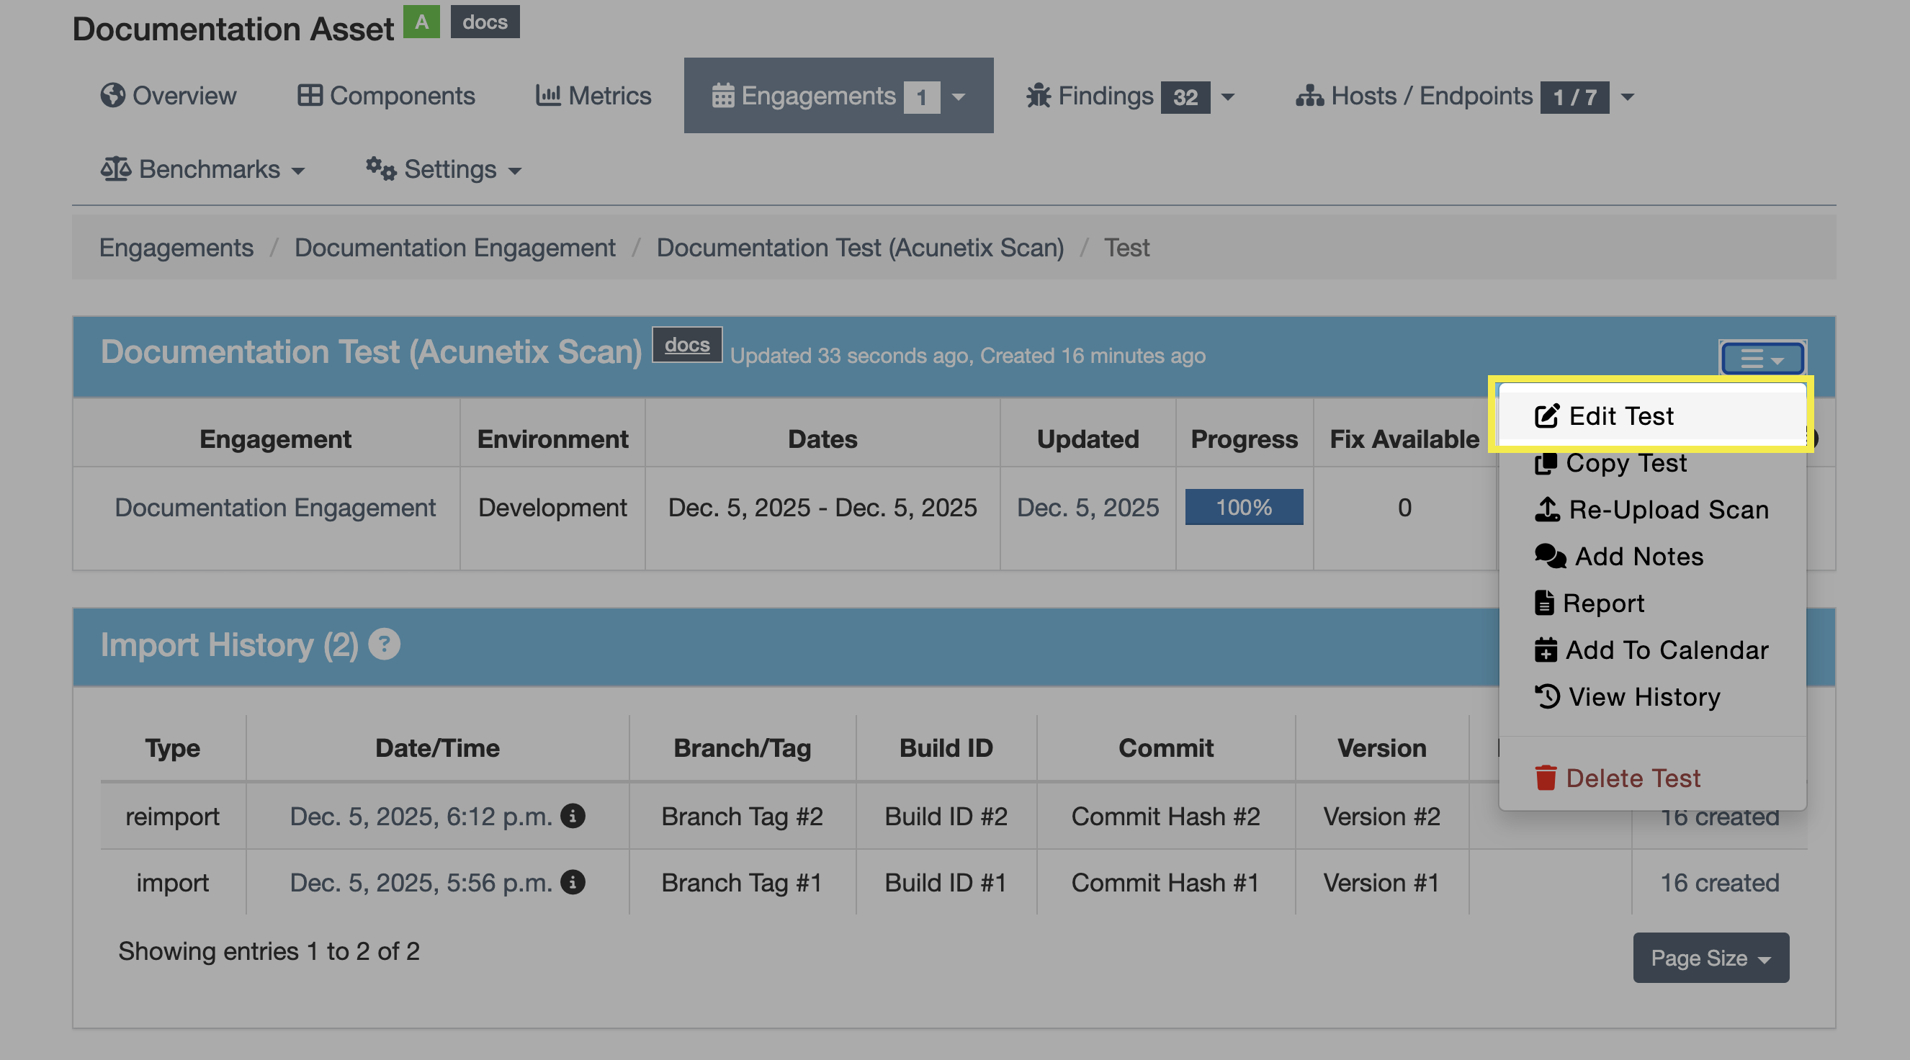The image size is (1910, 1060).
Task: Click the Delete Test trash icon
Action: coord(1546,778)
